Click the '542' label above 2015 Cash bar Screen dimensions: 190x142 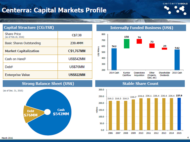coord(177,48)
